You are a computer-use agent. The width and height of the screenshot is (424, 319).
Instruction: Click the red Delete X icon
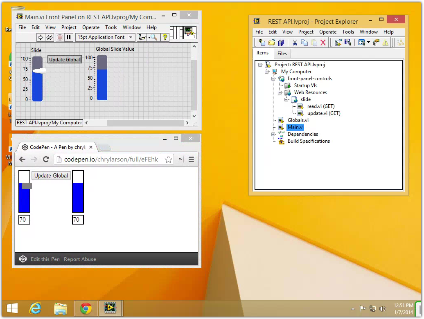pos(323,43)
